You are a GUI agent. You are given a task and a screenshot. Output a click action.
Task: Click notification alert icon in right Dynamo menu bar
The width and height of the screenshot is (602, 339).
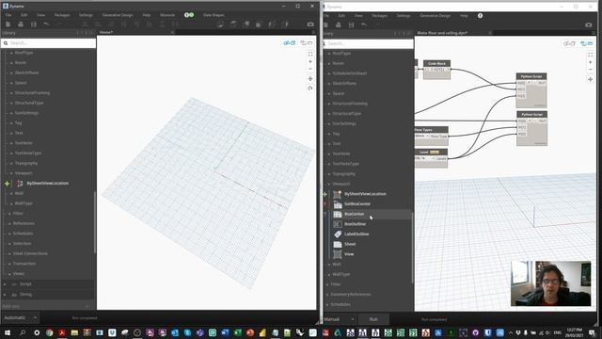[480, 16]
